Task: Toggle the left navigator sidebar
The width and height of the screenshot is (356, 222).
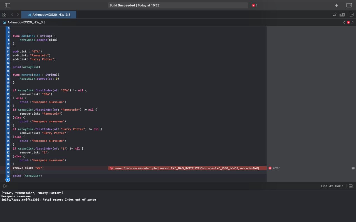Action: pos(8,5)
